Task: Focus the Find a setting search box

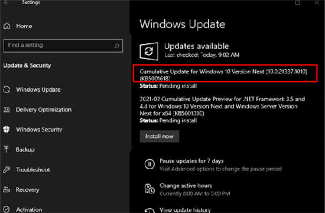Action: [63, 46]
